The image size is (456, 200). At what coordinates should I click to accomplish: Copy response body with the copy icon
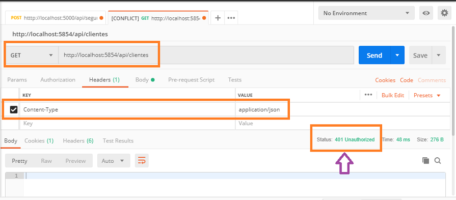pyautogui.click(x=425, y=160)
